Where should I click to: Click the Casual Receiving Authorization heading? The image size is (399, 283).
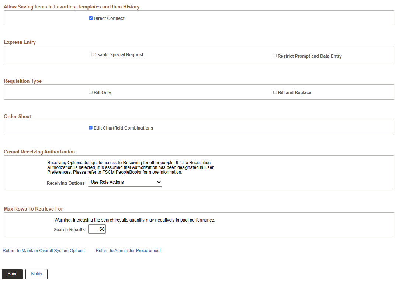click(x=39, y=152)
